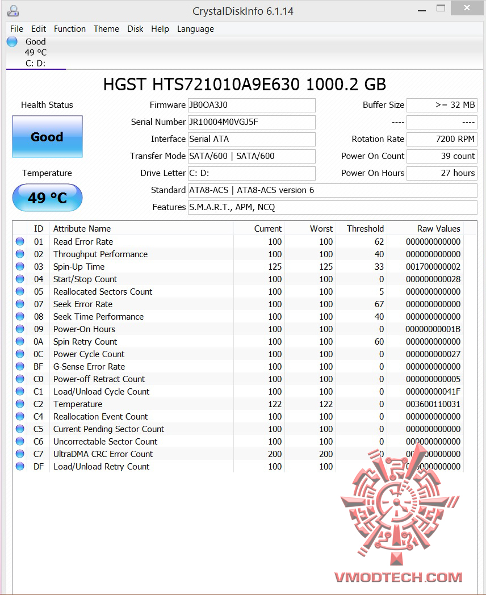The height and width of the screenshot is (595, 486).
Task: Click status orb for Reallocation Event Count
Action: pyautogui.click(x=20, y=416)
